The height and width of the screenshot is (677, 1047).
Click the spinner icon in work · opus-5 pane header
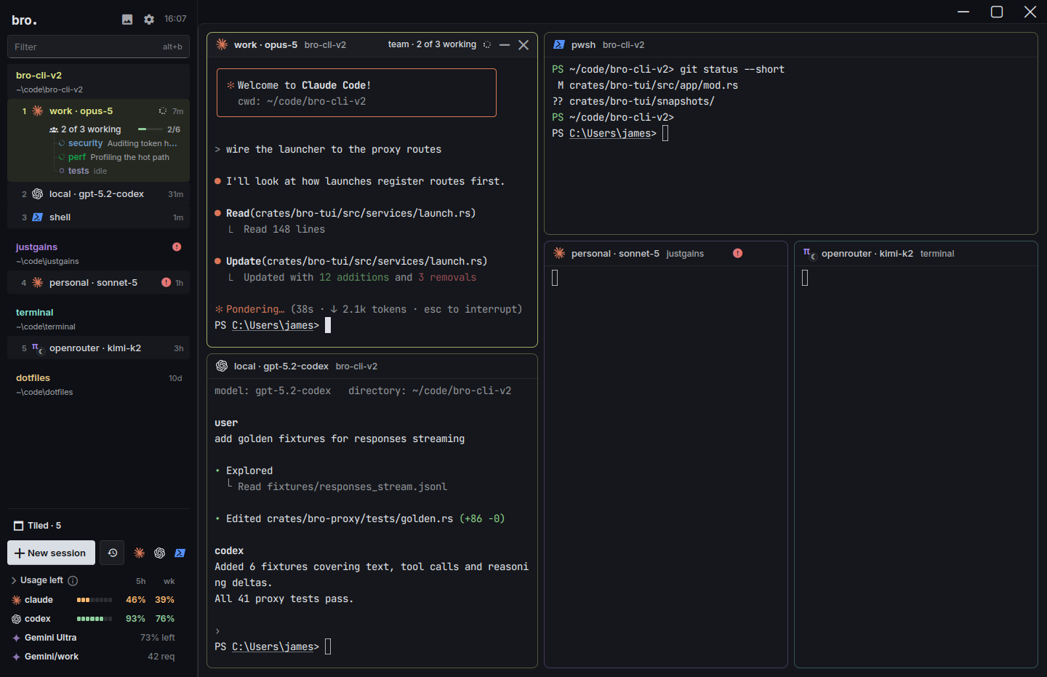click(487, 45)
